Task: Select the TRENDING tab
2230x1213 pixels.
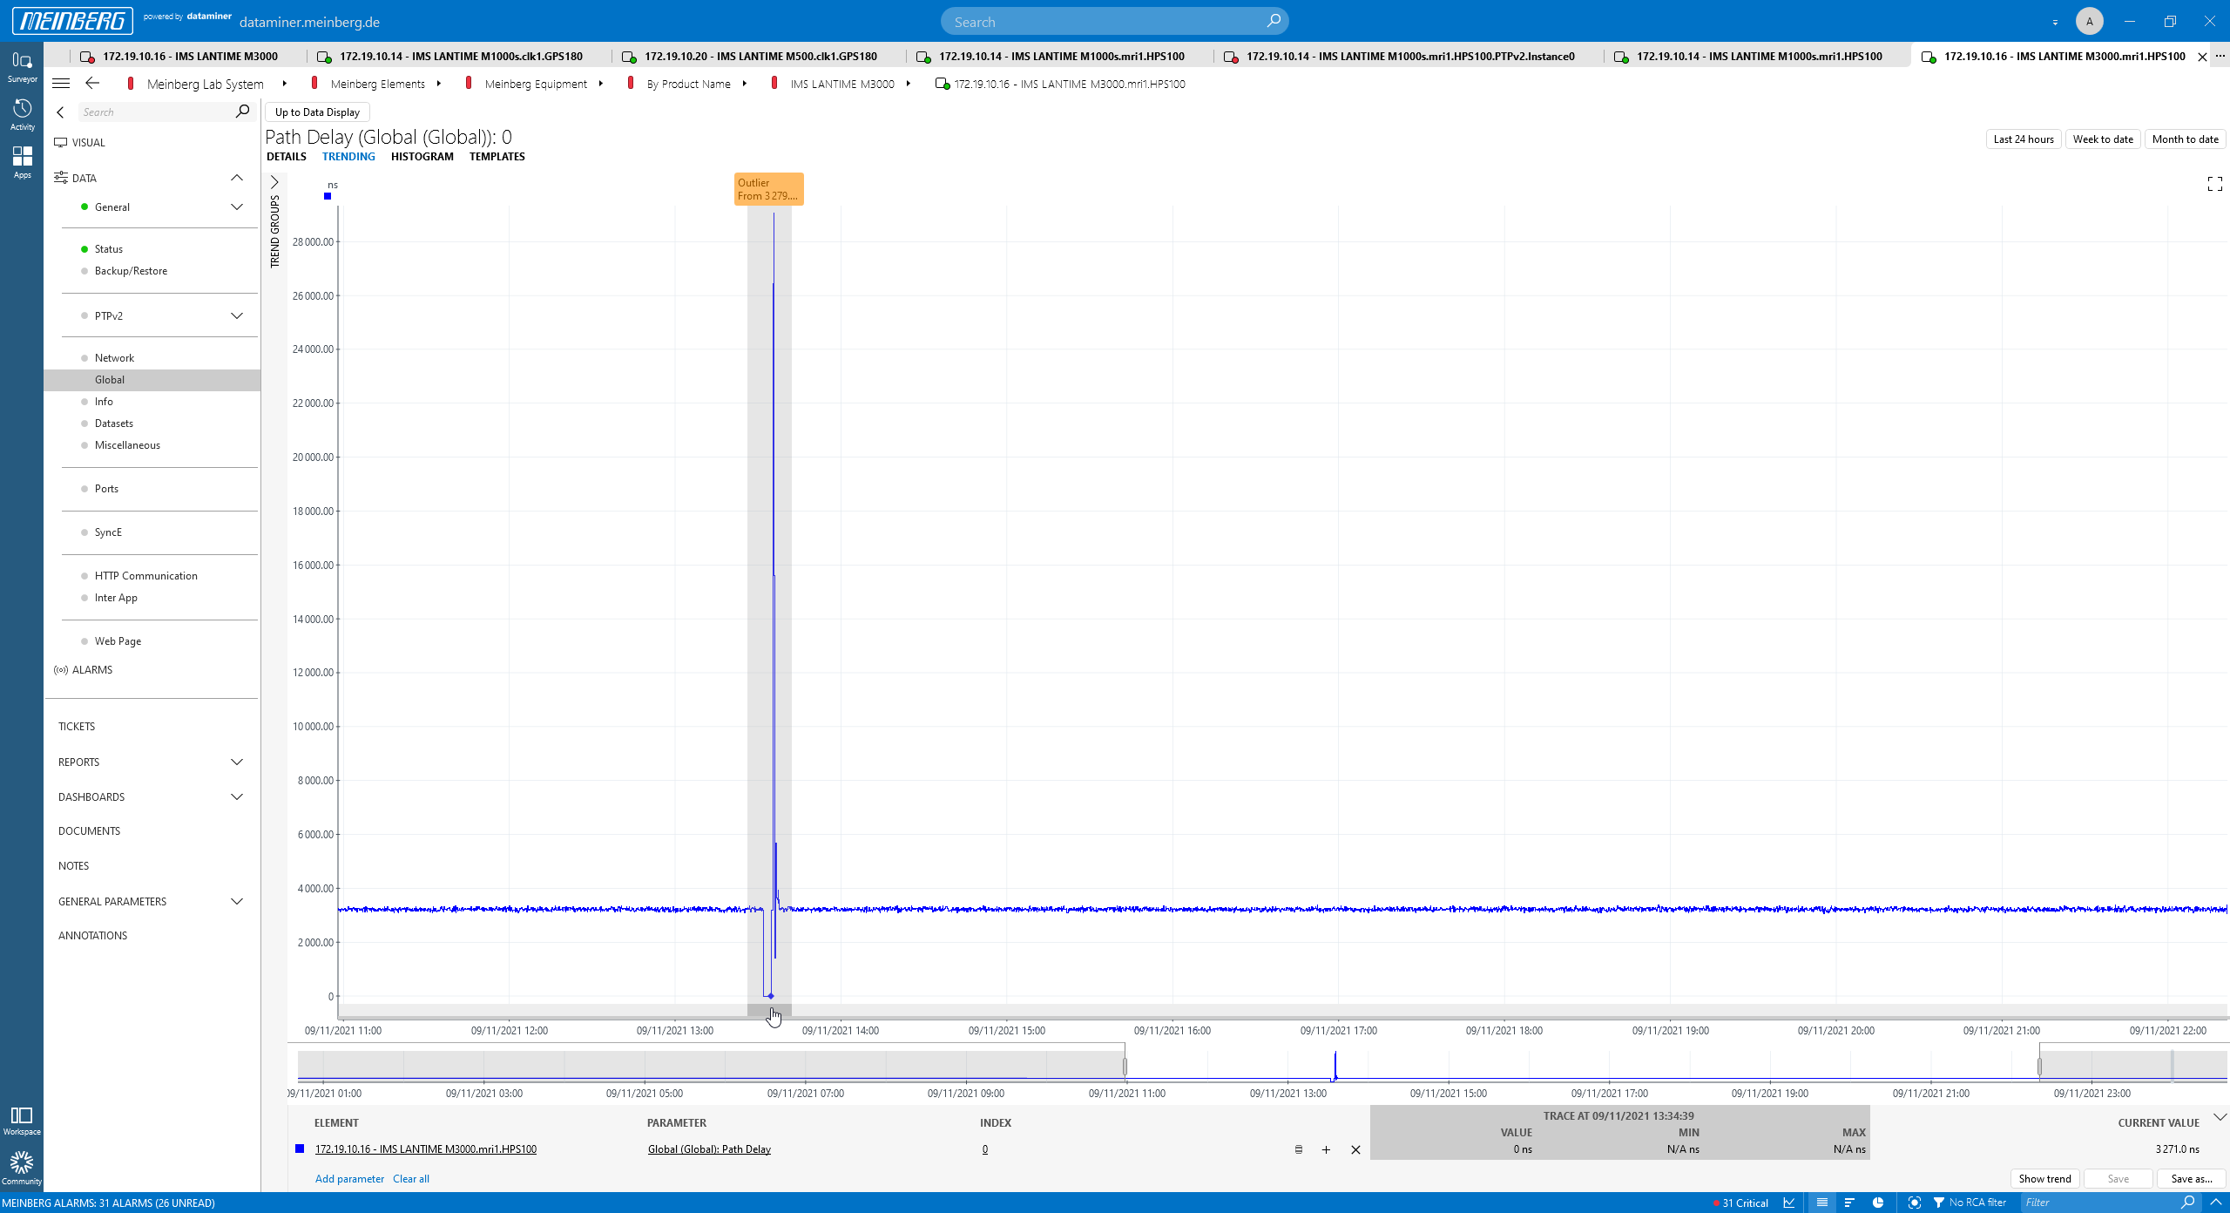Action: 348,157
